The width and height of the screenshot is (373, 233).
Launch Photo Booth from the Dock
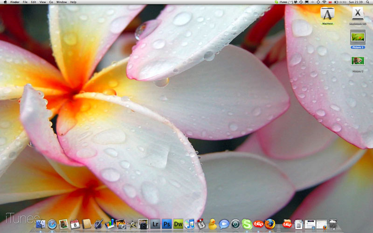144,224
